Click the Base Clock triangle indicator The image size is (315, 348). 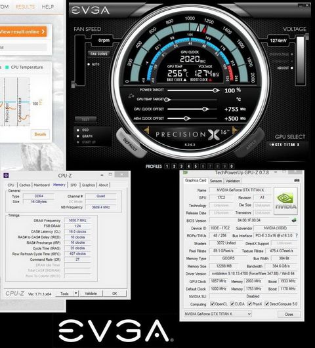(x=184, y=80)
